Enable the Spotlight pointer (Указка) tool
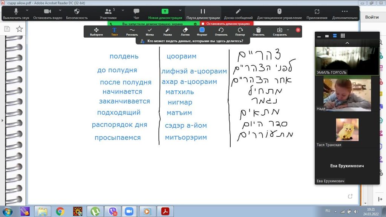Viewport: 386px width, 217px height. pos(167,31)
